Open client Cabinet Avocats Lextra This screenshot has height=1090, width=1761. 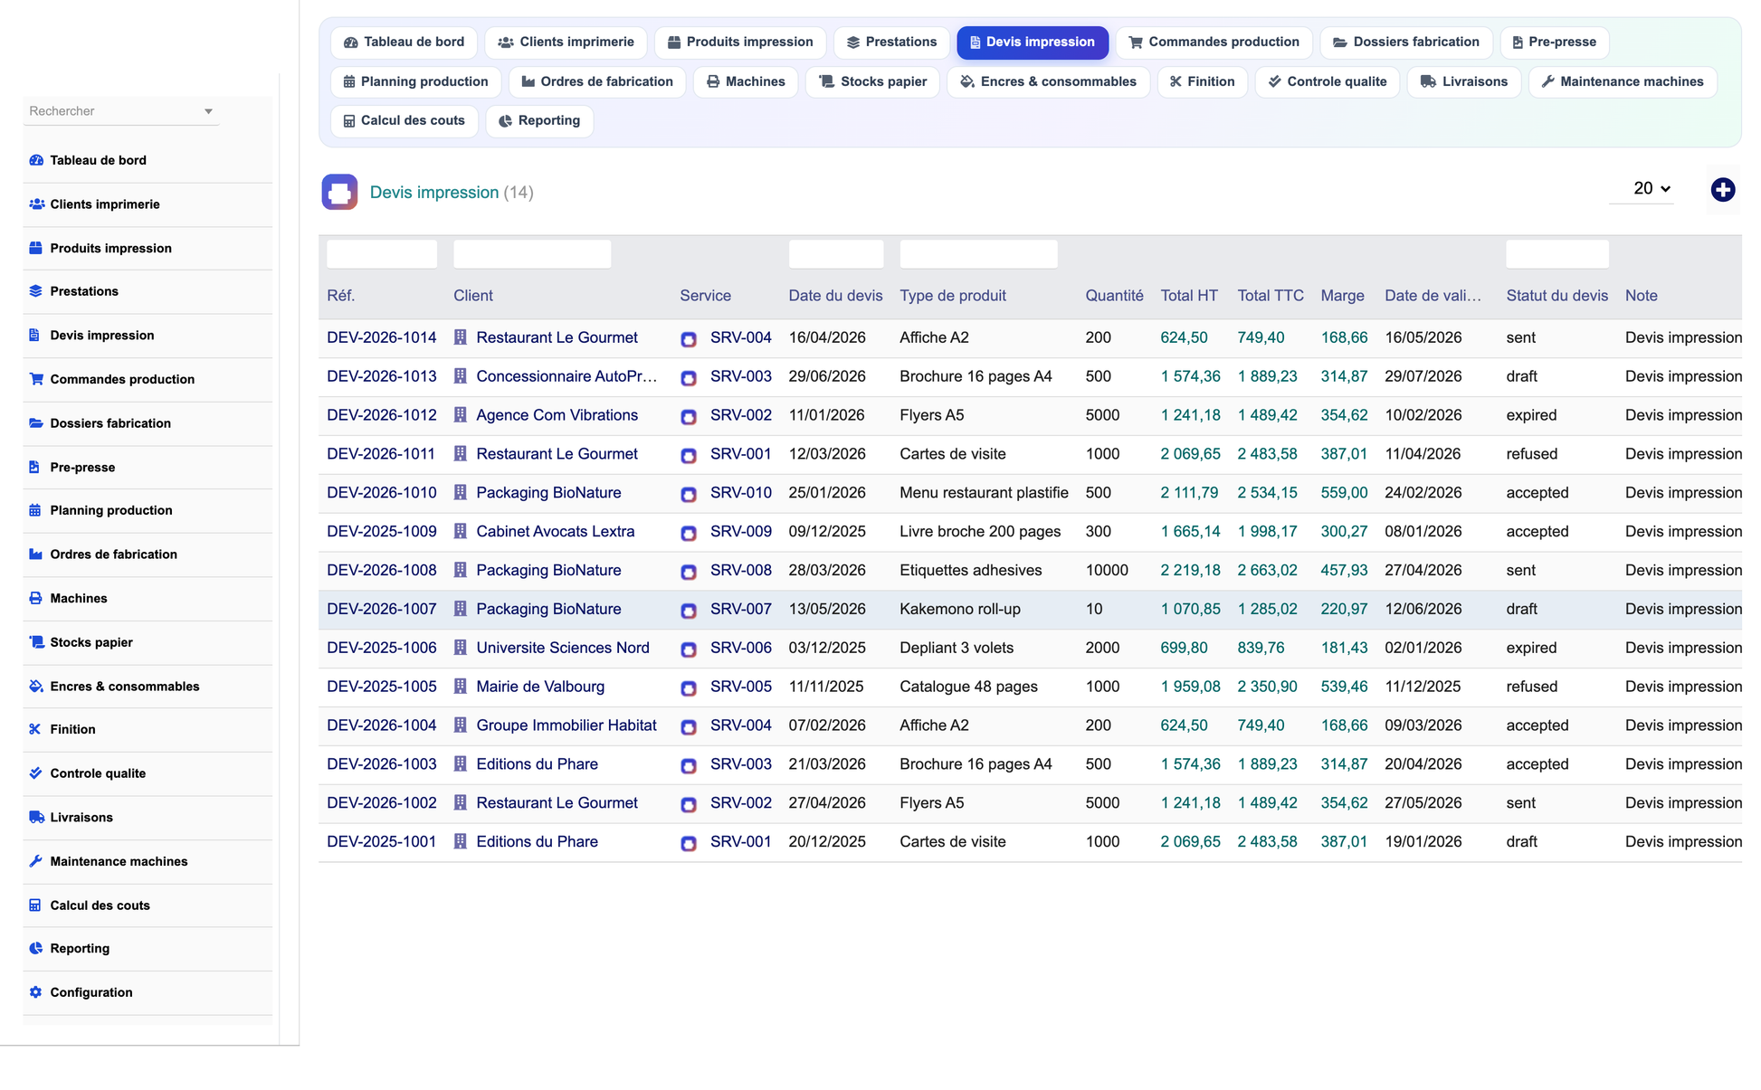(555, 532)
